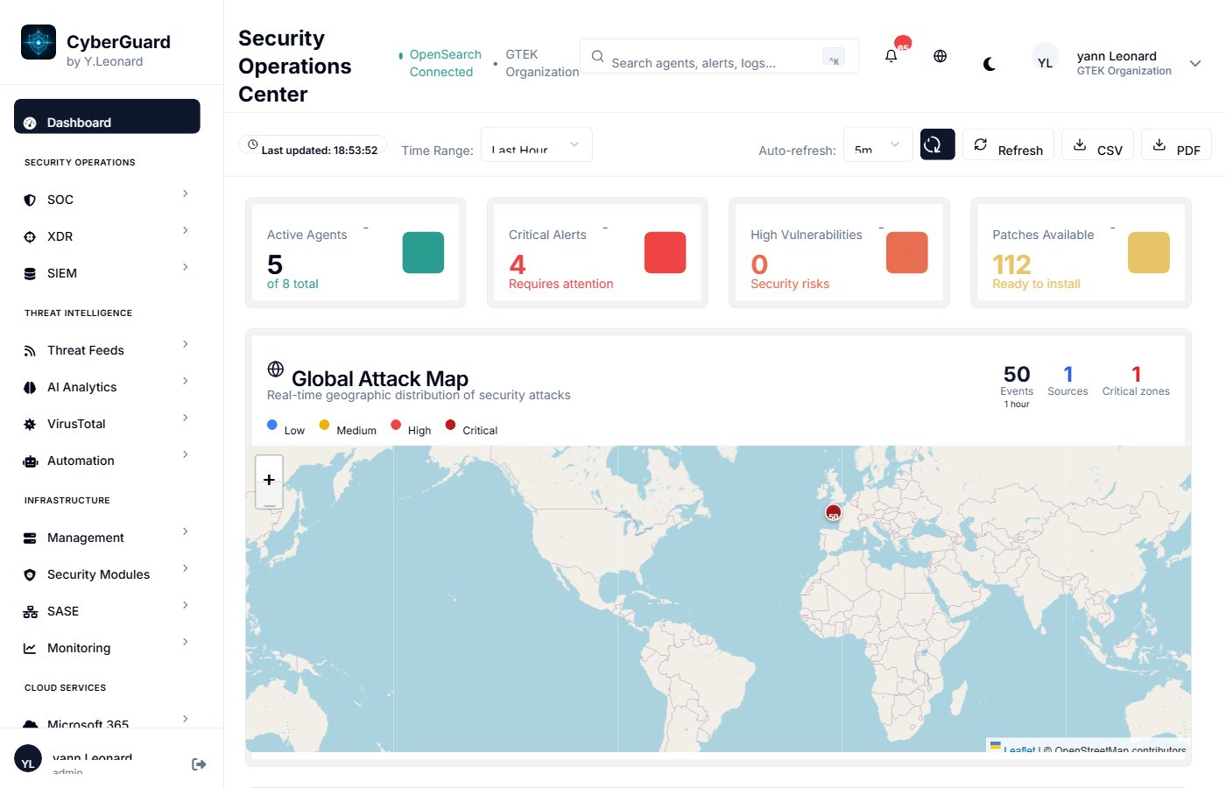The width and height of the screenshot is (1226, 788).
Task: Toggle the High severity legend marker
Action: coord(397,425)
